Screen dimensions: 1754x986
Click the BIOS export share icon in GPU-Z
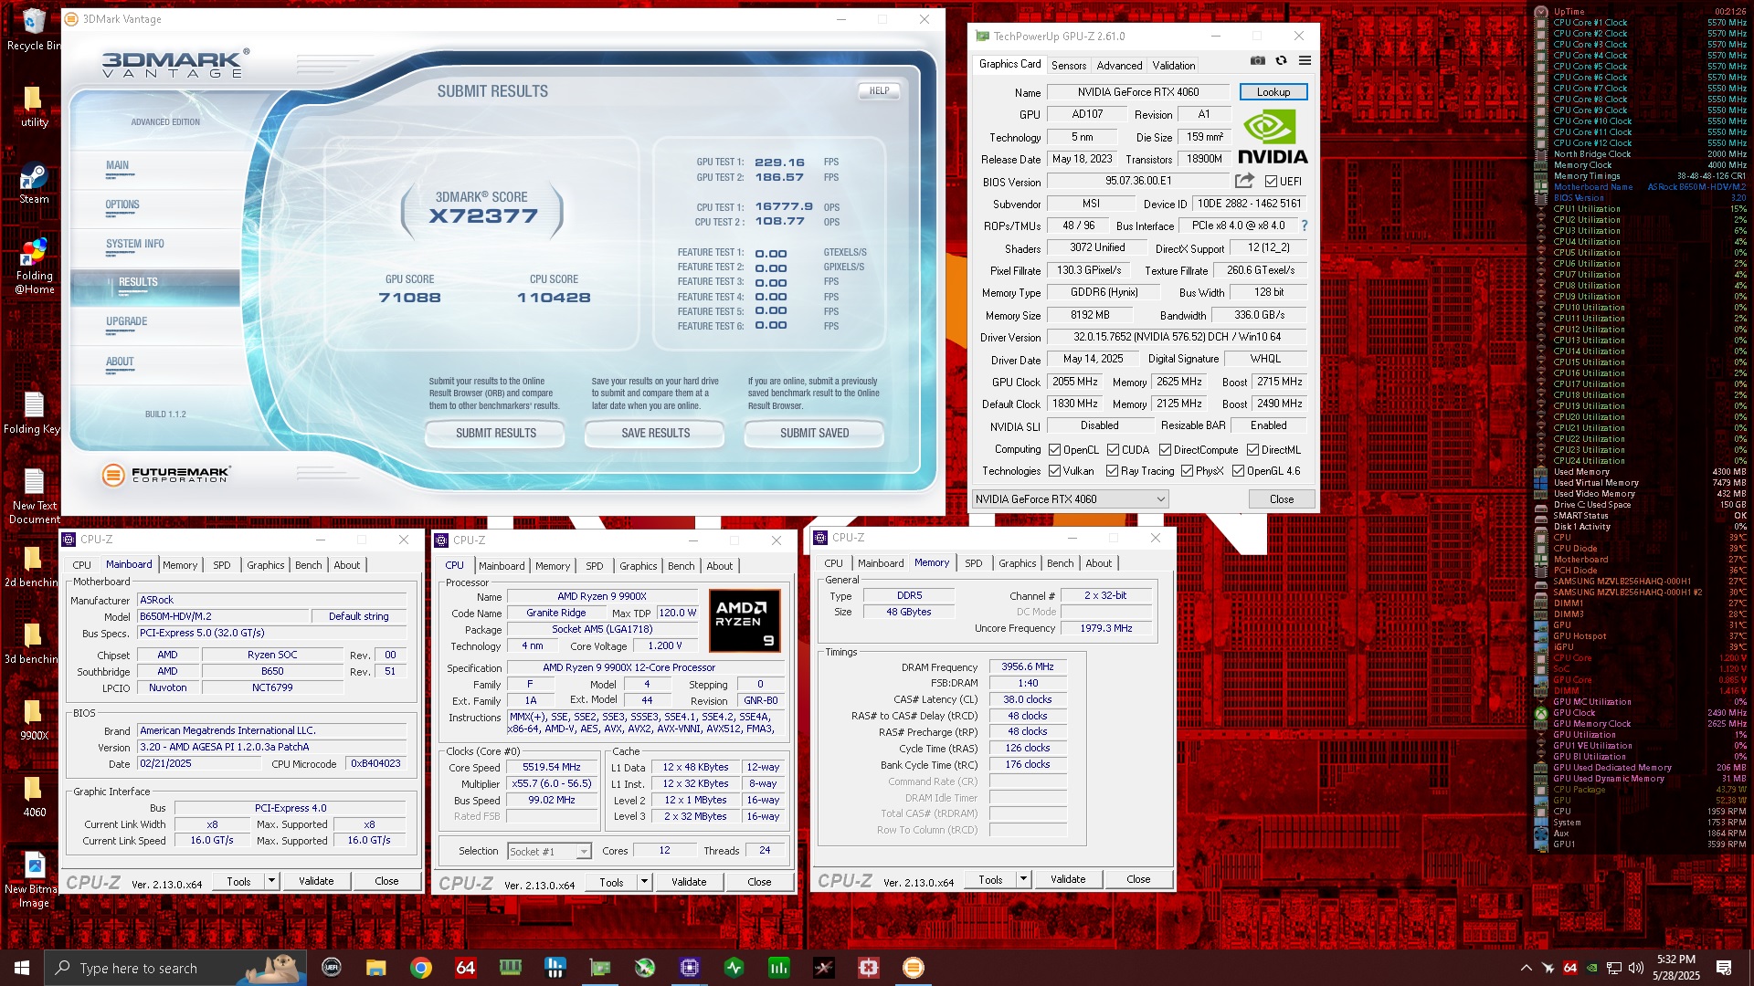tap(1244, 181)
